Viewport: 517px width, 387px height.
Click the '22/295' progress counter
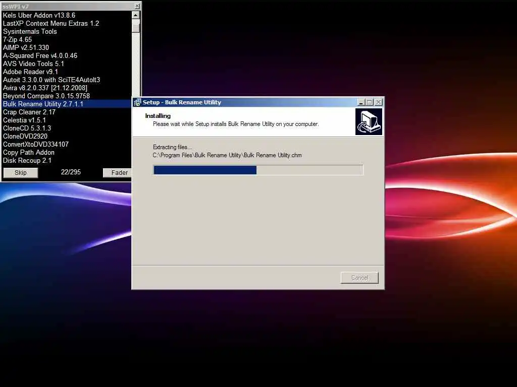[x=71, y=172]
